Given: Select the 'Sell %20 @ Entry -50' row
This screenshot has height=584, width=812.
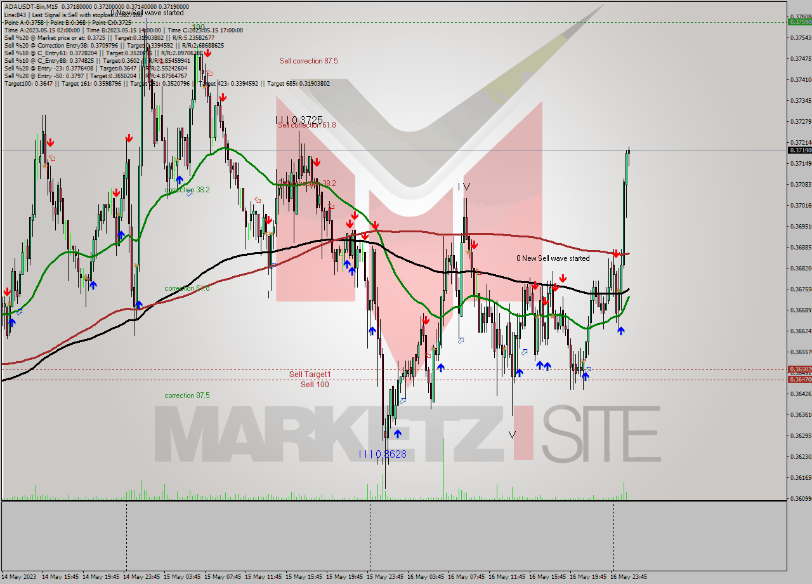Looking at the screenshot, I should coord(95,76).
